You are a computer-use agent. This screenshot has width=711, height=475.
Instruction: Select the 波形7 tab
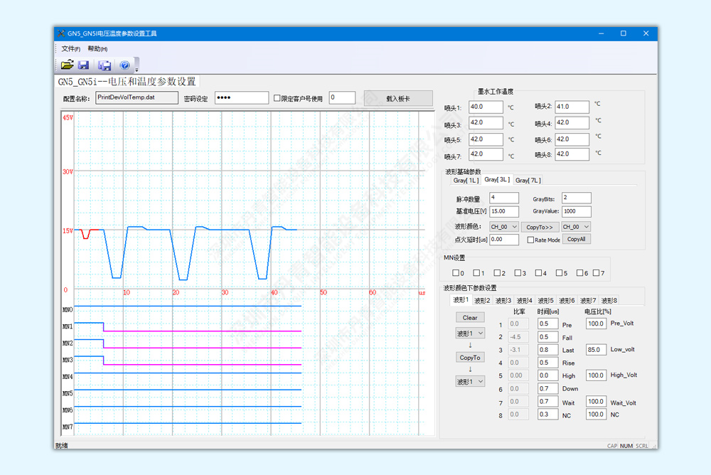click(x=588, y=300)
